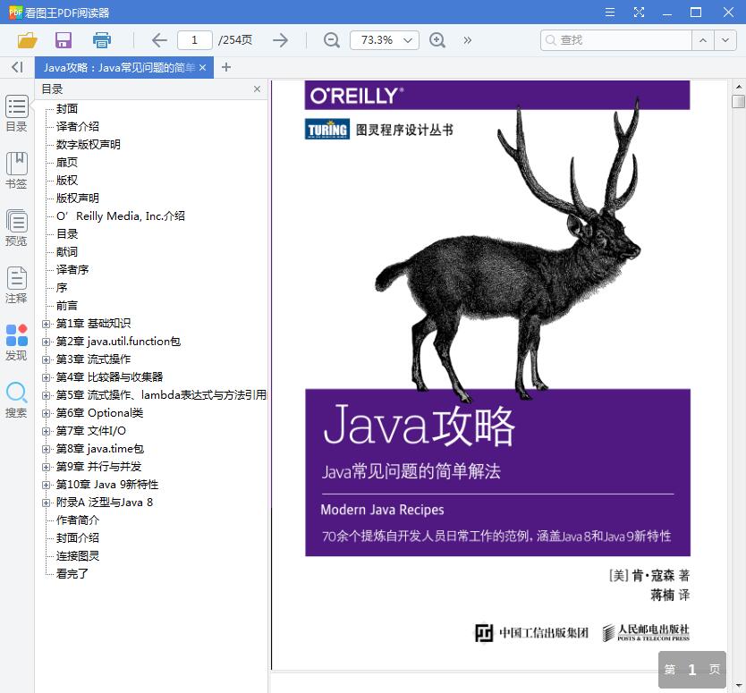This screenshot has width=746, height=693.
Task: Jump to 连接图灵 in the outline
Action: [x=78, y=555]
